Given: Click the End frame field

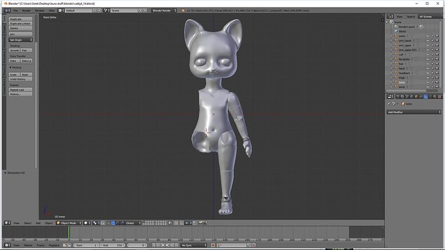Looking at the screenshot, I should (x=113, y=245).
